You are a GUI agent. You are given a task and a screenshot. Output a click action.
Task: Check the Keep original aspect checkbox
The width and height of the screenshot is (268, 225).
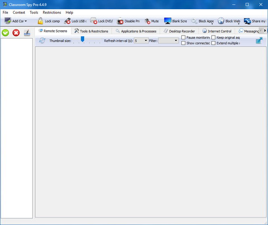tap(214, 38)
